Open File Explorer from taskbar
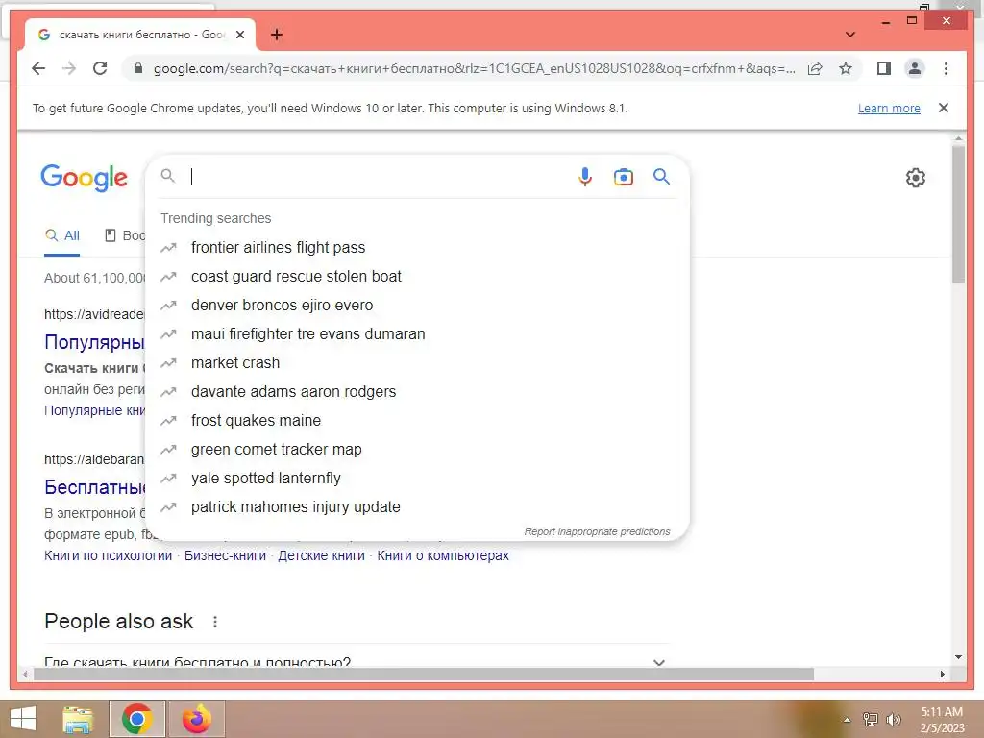The height and width of the screenshot is (738, 984). point(78,719)
